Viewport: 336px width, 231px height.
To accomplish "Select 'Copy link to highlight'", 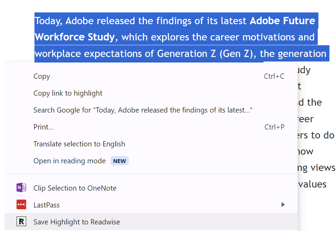I will pos(68,93).
